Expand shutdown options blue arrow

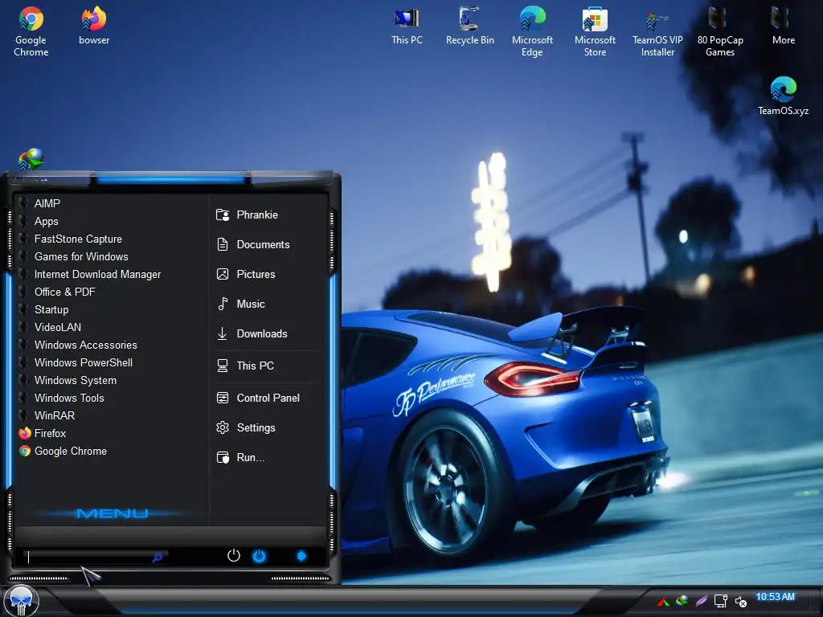[301, 556]
